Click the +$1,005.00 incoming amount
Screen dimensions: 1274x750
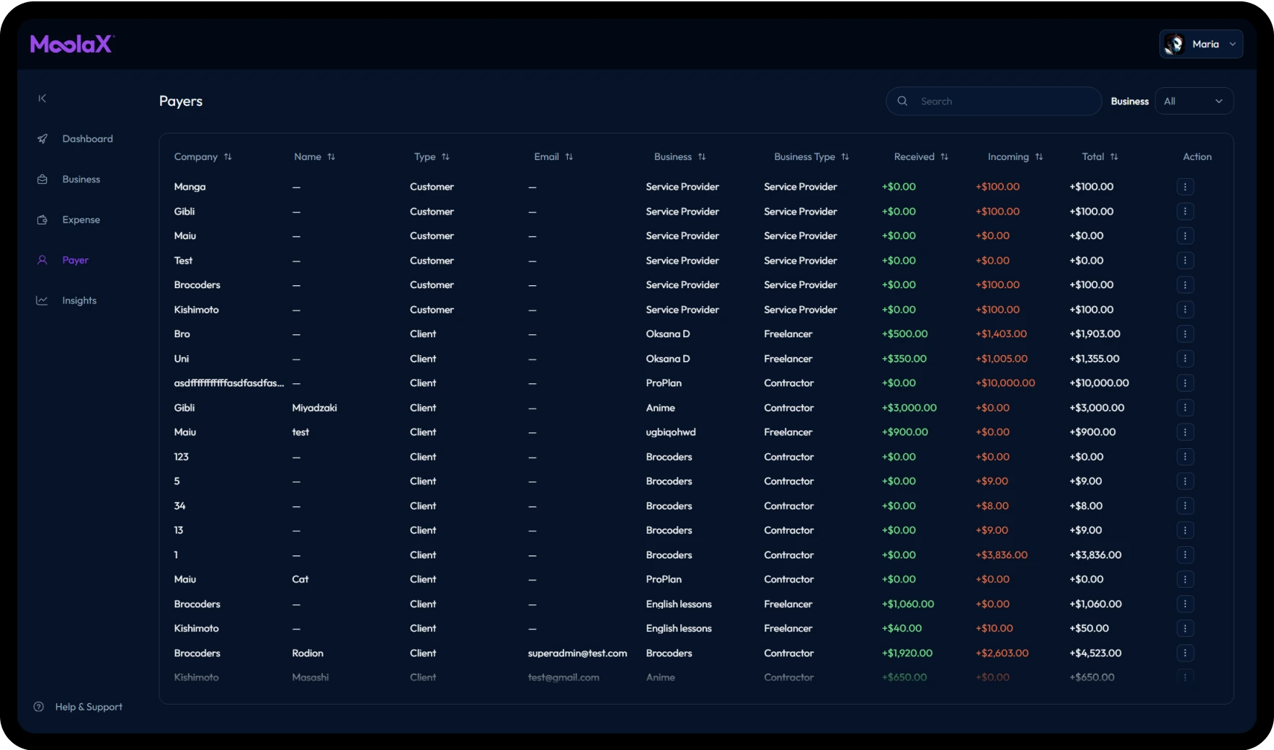[1002, 359]
